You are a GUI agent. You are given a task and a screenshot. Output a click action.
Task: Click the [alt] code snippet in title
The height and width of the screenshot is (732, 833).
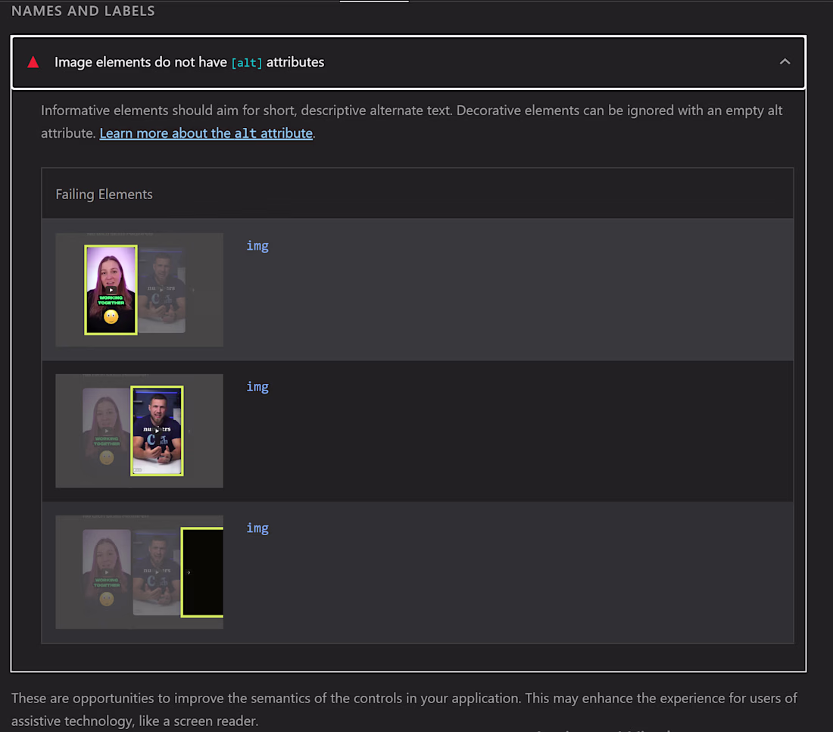247,63
